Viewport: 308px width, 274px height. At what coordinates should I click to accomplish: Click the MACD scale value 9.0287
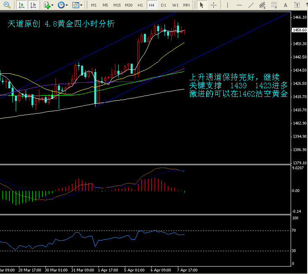coord(298,168)
